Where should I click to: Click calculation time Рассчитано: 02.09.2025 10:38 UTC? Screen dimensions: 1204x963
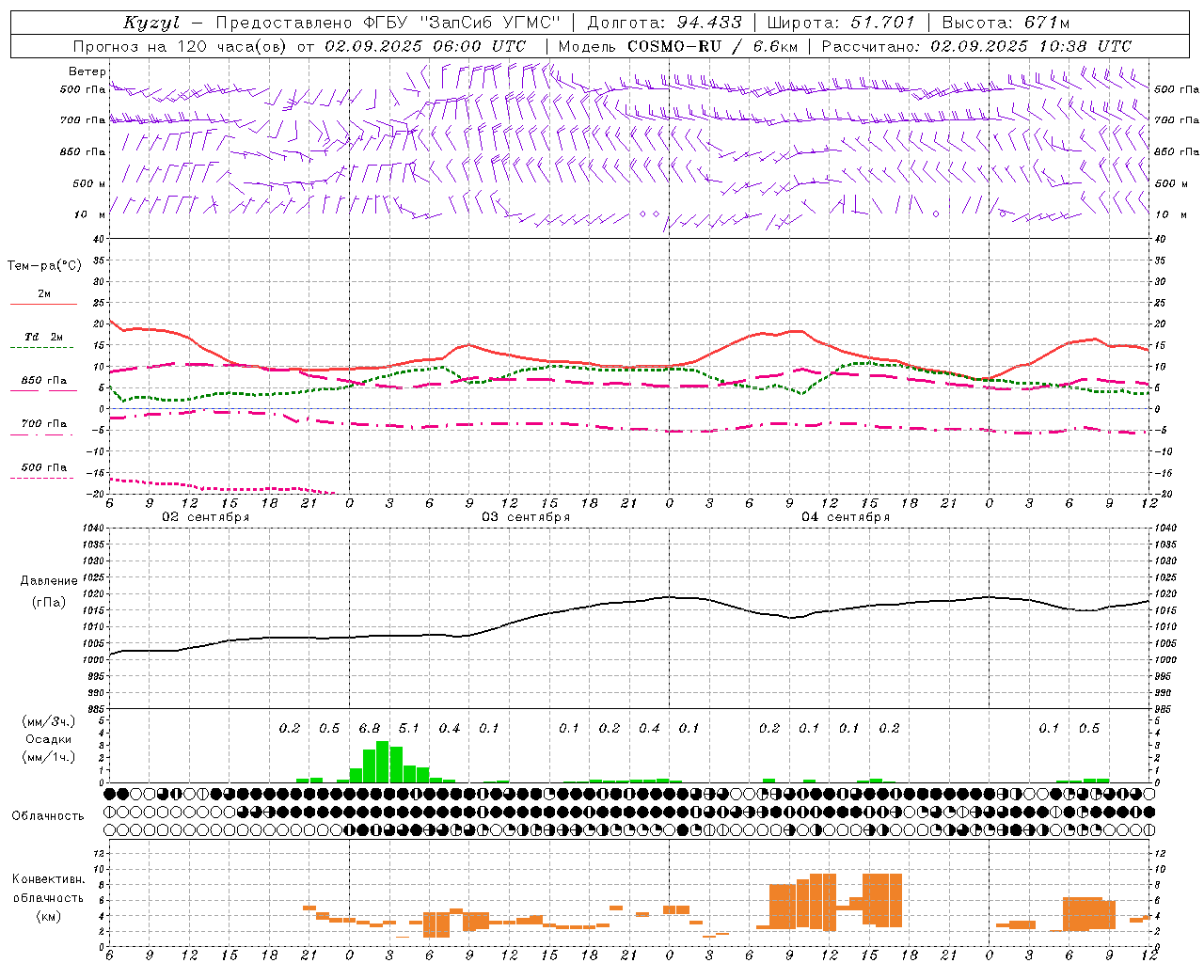pyautogui.click(x=976, y=46)
